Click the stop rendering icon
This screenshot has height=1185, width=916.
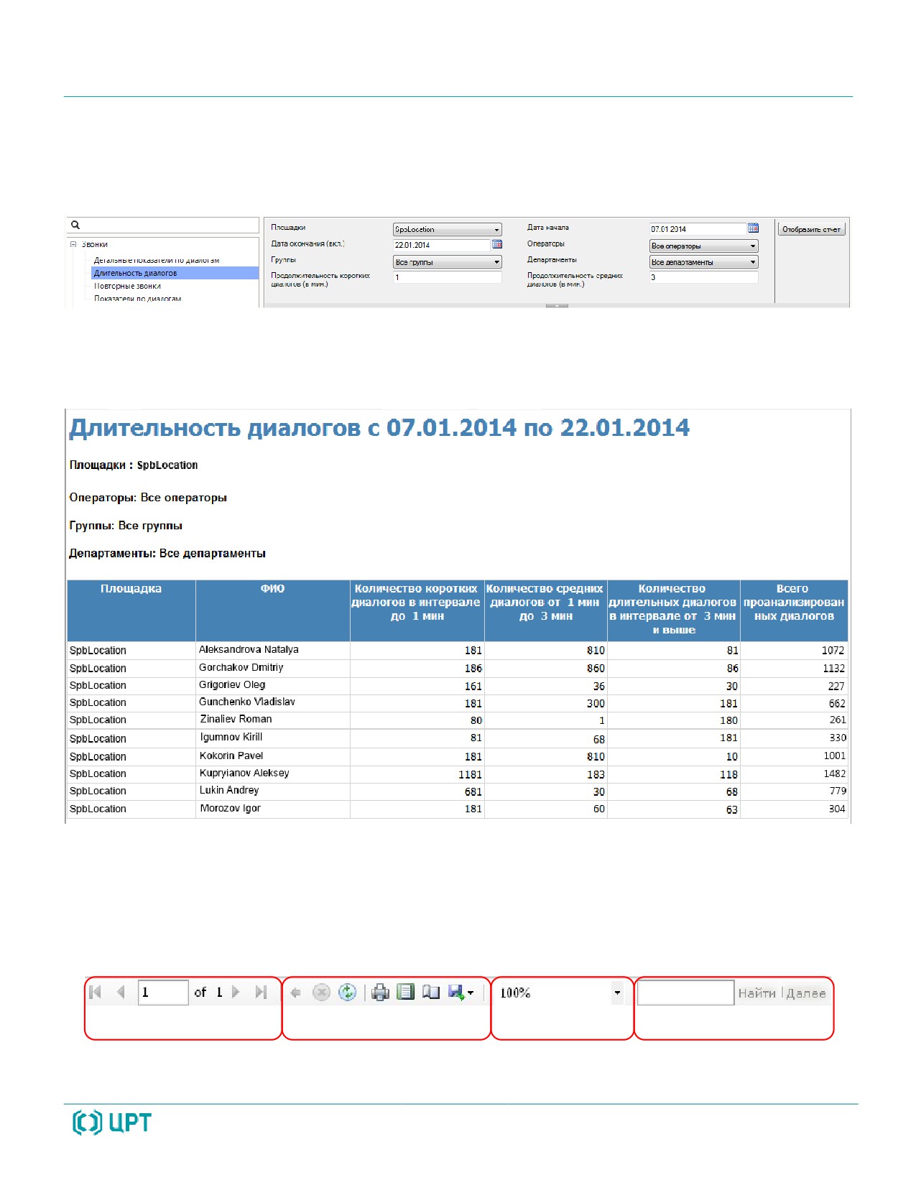click(x=321, y=993)
